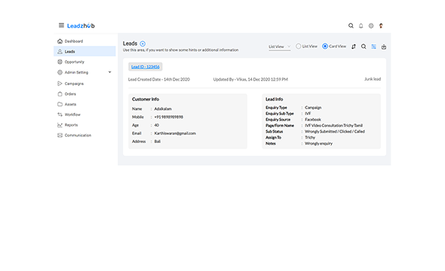The image size is (445, 271).
Task: Expand the Admin Setting submenu arrow
Action: [x=110, y=72]
